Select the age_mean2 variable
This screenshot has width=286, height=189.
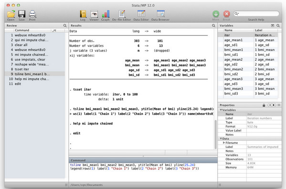248,59
